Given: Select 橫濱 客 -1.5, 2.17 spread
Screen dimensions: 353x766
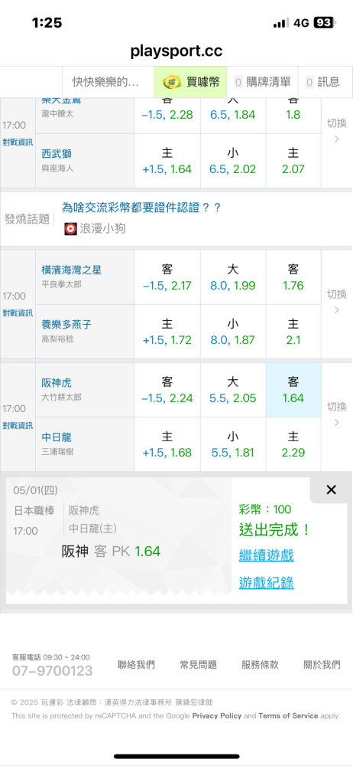Looking at the screenshot, I should coord(167,277).
